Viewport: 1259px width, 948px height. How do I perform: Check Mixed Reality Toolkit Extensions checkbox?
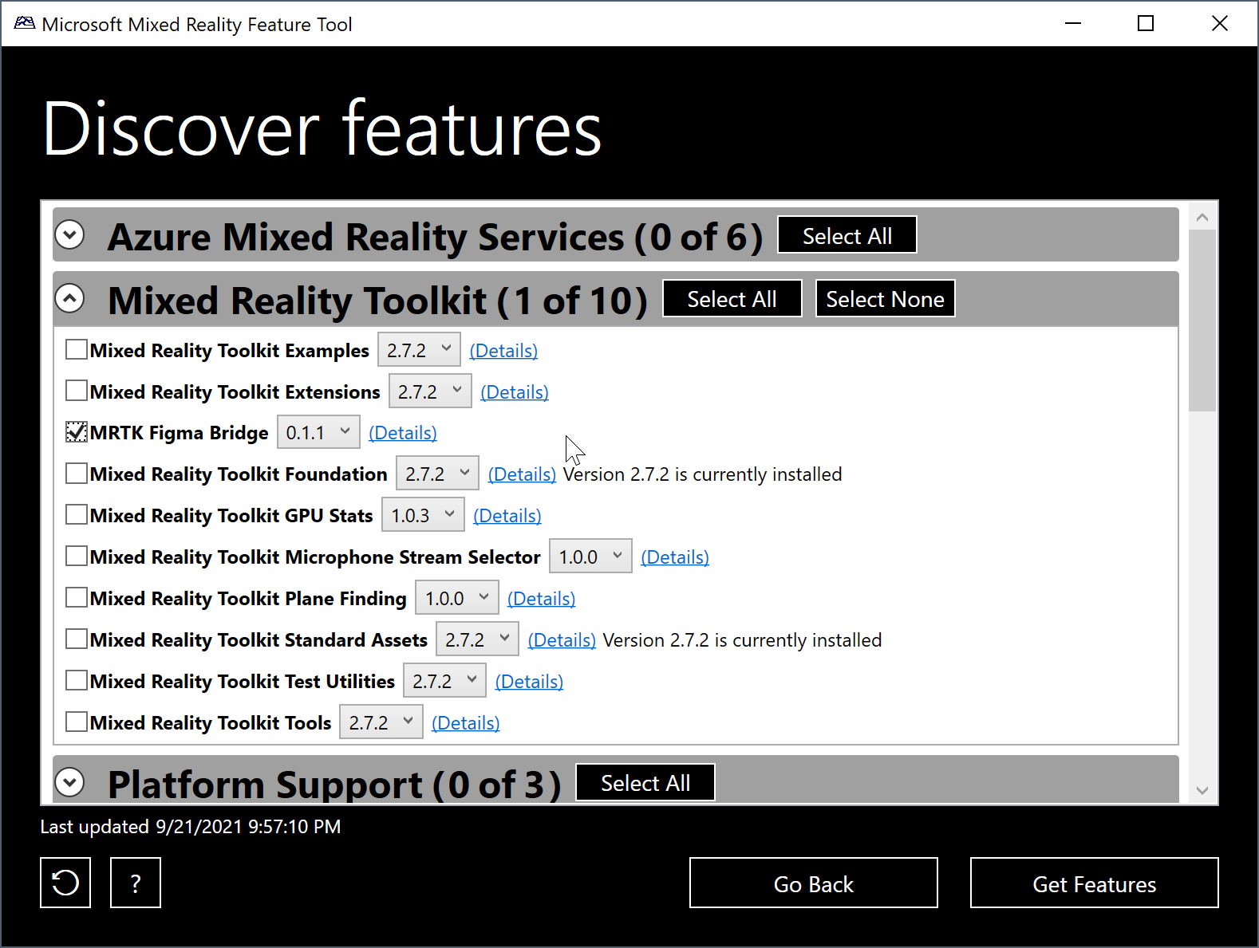(77, 391)
